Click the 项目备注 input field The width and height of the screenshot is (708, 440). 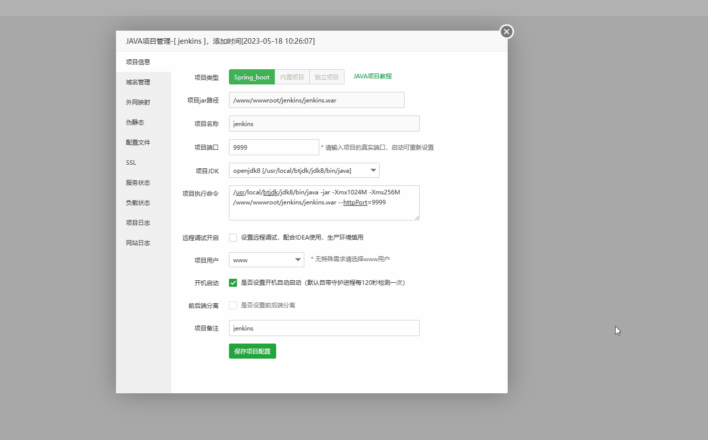(324, 328)
